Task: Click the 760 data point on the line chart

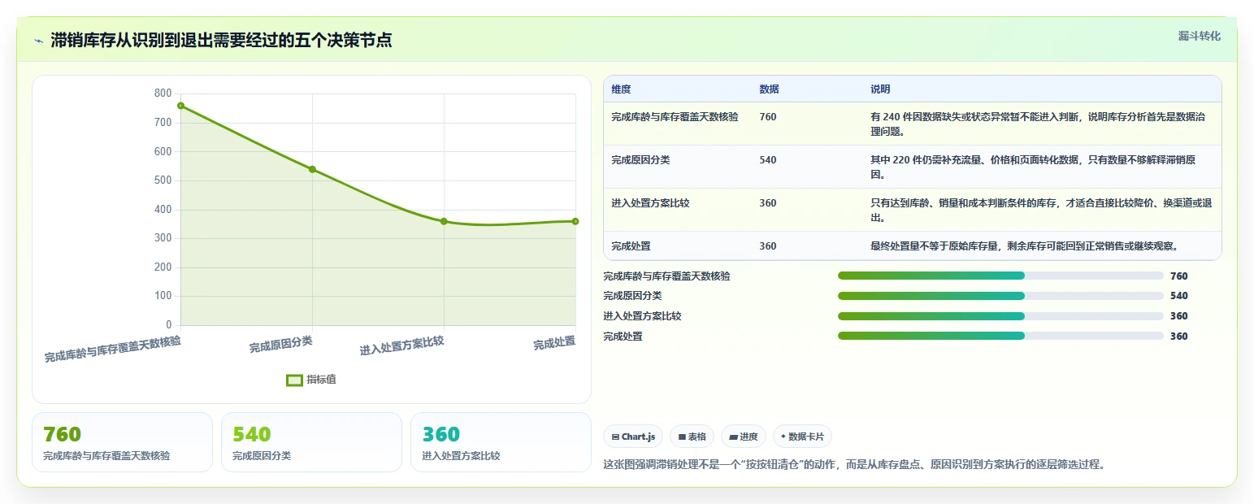Action: pyautogui.click(x=180, y=106)
